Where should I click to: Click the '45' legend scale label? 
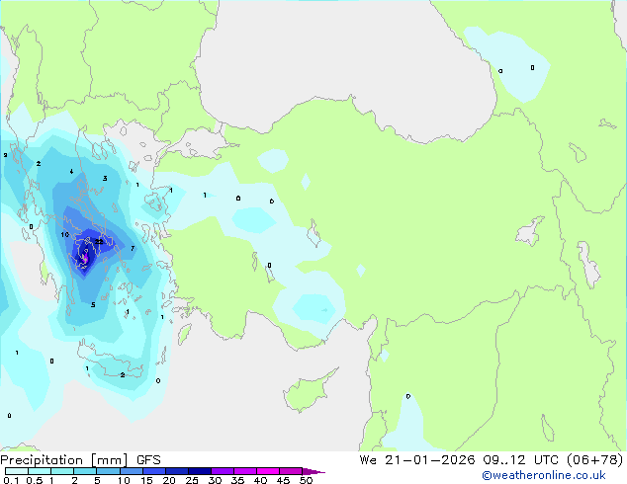point(283,480)
